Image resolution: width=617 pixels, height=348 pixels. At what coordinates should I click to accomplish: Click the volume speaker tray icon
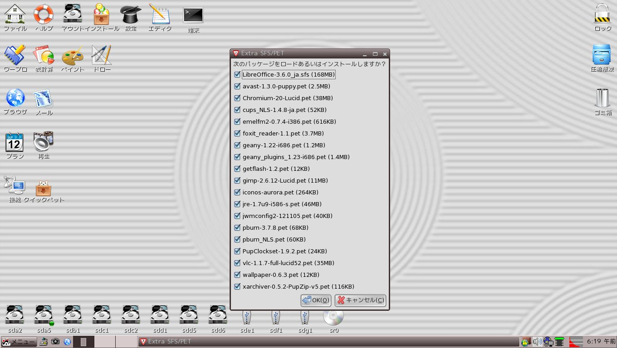tap(537, 341)
